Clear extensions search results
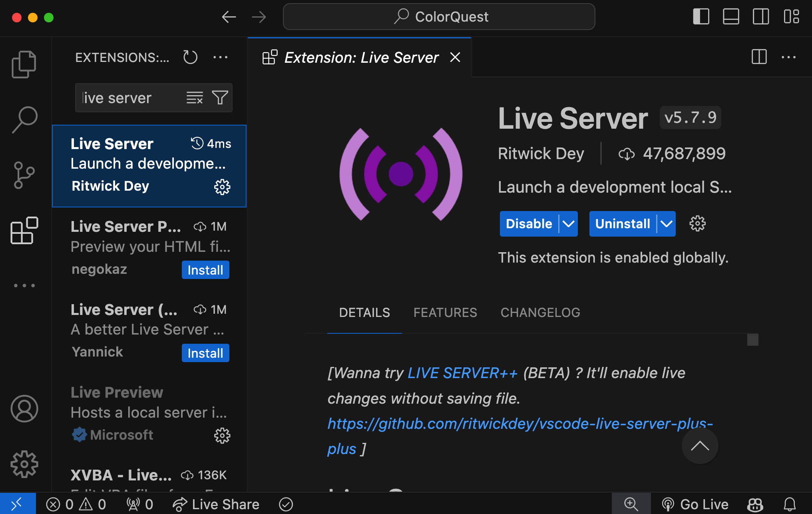The width and height of the screenshot is (812, 514). click(x=195, y=98)
